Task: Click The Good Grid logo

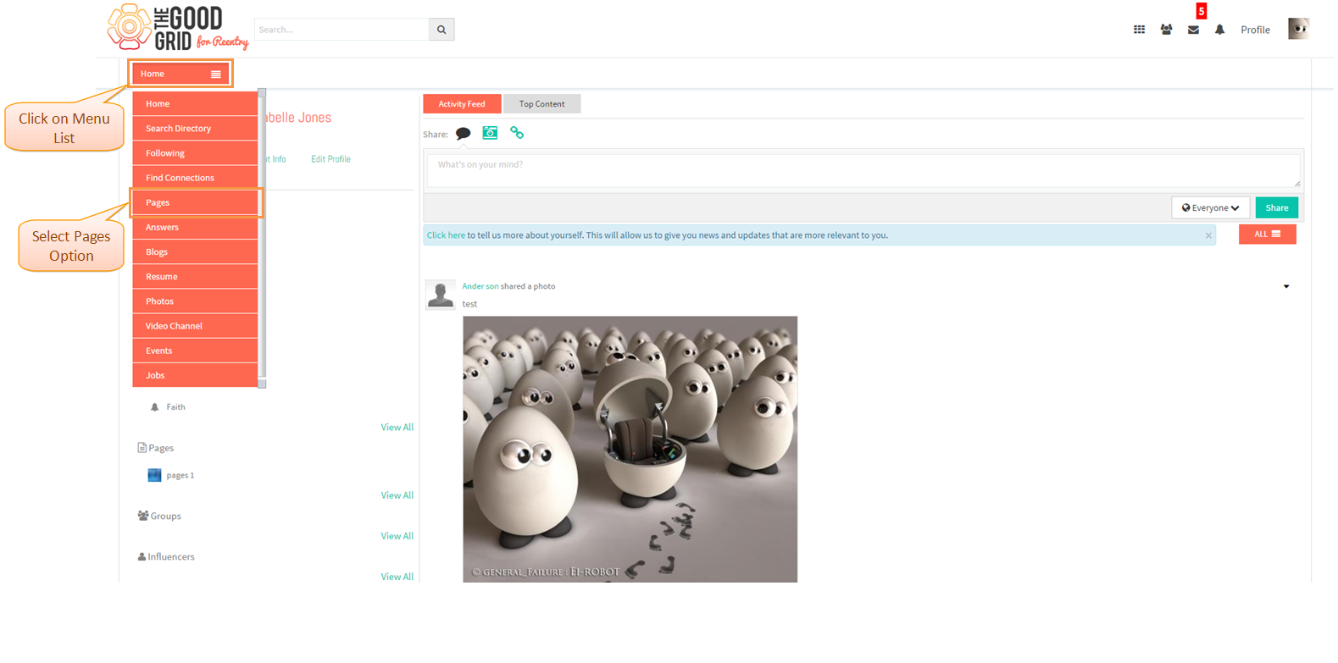Action: coord(178,28)
